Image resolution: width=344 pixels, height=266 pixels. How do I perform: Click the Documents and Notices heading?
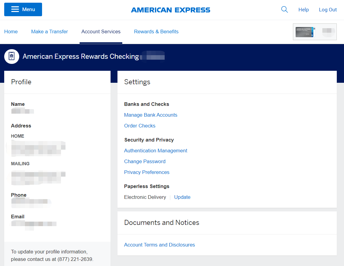[x=162, y=223]
